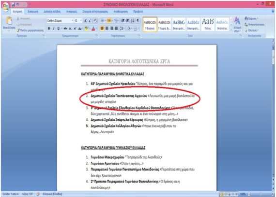Screen dimensions: 276x197
Task: Open the Customize Quick Access Toolbar arrow
Action: tap(30, 4)
